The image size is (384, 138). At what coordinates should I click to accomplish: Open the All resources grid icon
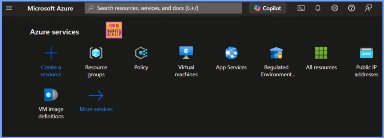coord(321,53)
